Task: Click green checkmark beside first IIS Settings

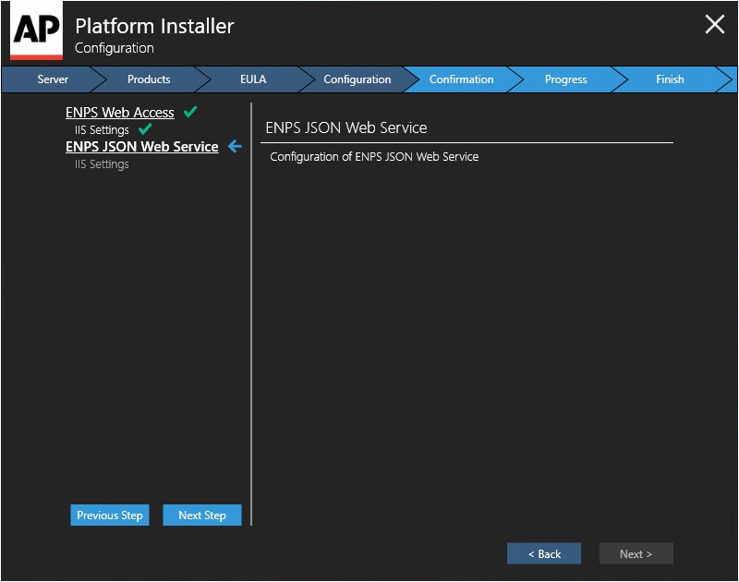Action: [145, 129]
